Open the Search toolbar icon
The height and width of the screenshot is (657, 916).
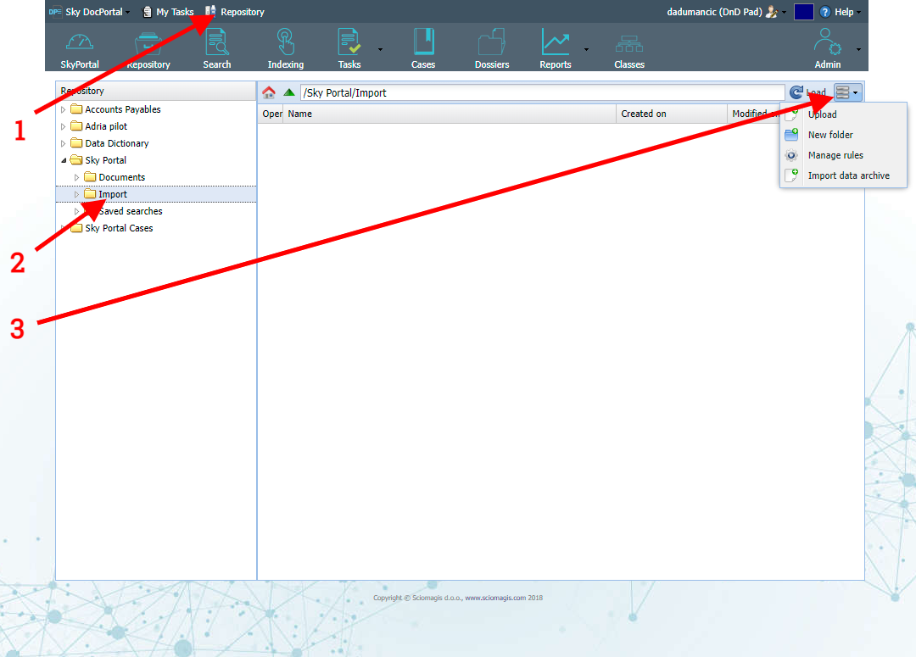pos(217,42)
